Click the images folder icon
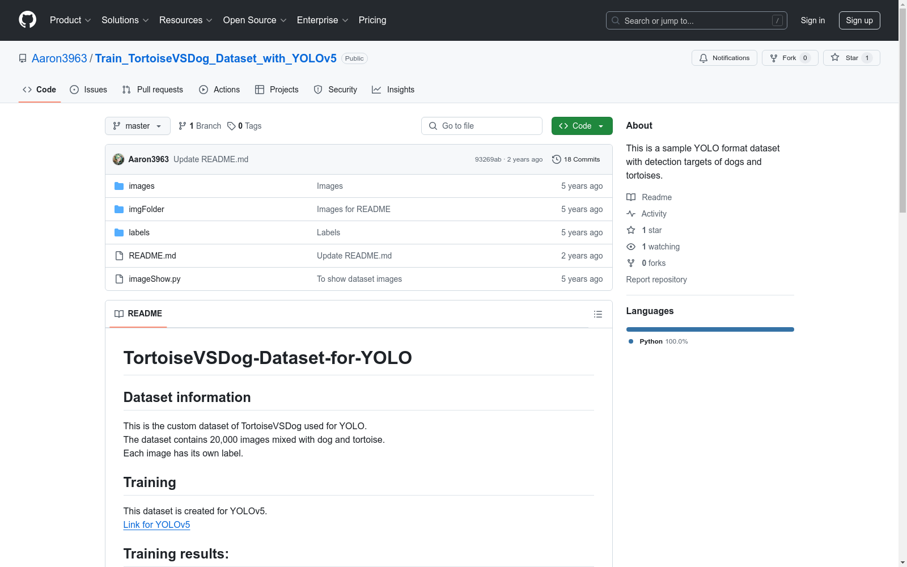Viewport: 907px width, 567px height. pos(119,186)
